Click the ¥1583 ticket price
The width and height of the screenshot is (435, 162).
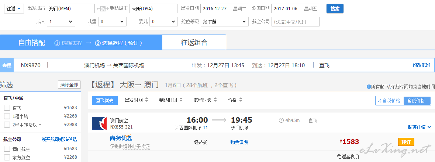click(x=349, y=142)
